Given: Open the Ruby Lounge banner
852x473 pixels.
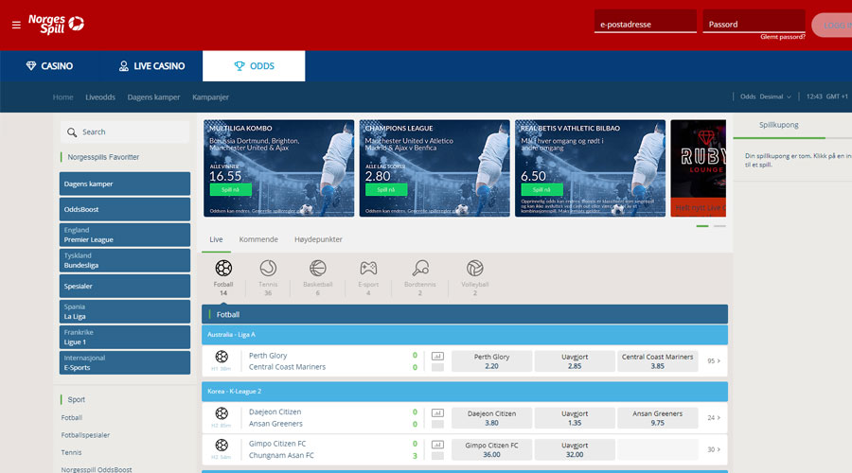Looking at the screenshot, I should pos(699,168).
